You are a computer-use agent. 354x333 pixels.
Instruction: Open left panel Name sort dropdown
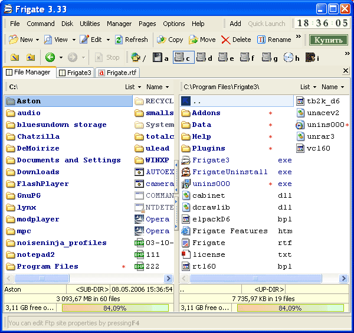[x=158, y=87]
